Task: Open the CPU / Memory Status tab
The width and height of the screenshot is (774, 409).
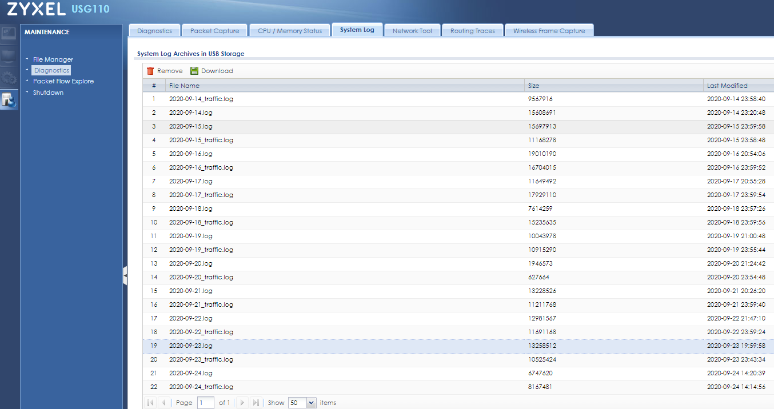Action: pos(290,31)
